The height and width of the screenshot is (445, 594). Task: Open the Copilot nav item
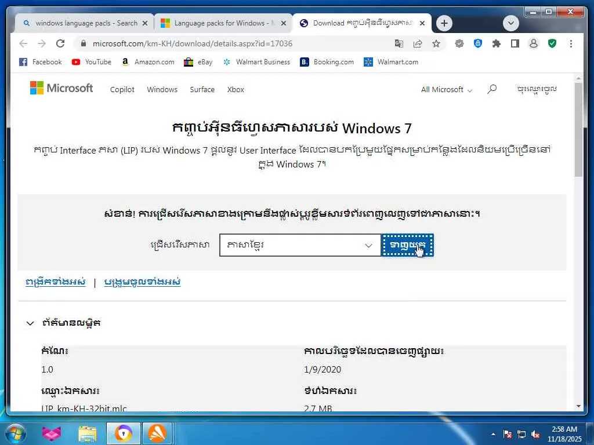coord(122,90)
